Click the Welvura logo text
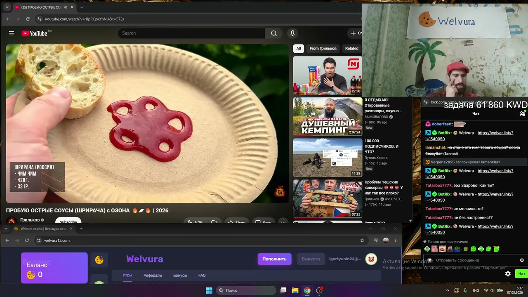This screenshot has width=528, height=297. 144,259
